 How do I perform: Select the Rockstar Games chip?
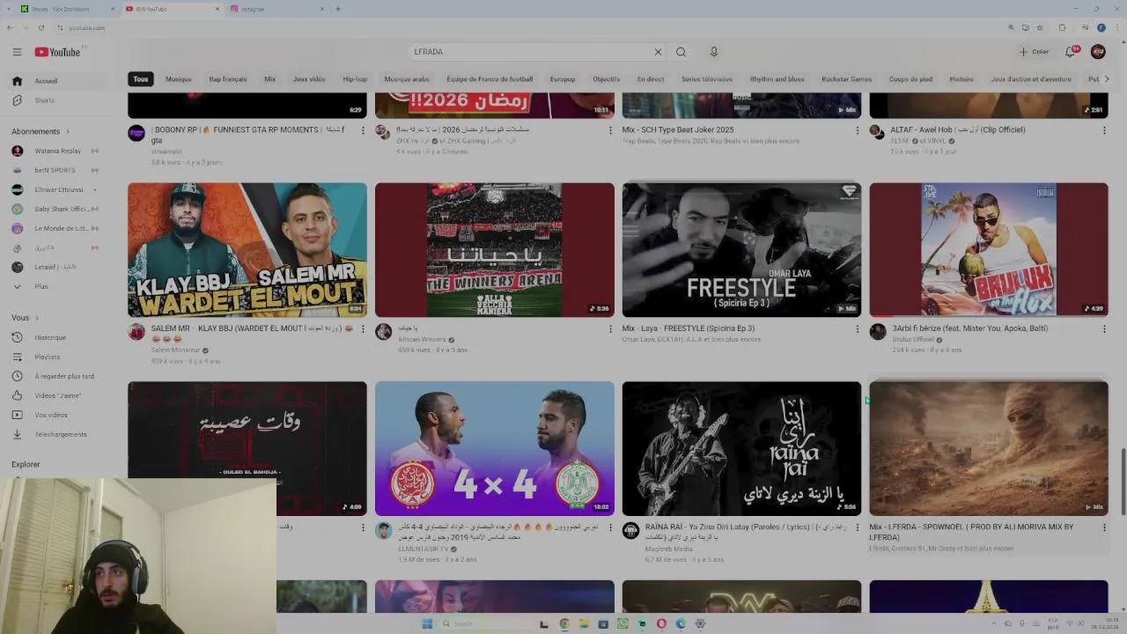point(846,79)
